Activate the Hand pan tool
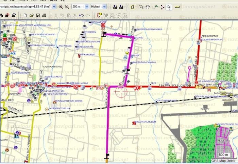 pyautogui.click(x=147, y=6)
